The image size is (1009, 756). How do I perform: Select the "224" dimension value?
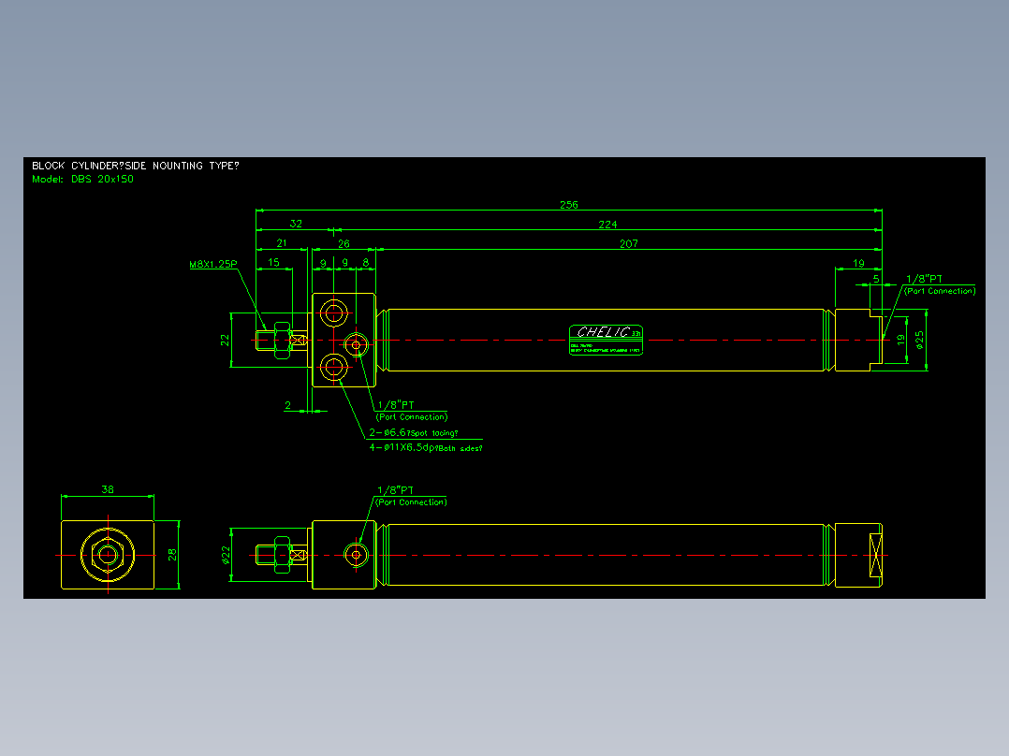[607, 225]
